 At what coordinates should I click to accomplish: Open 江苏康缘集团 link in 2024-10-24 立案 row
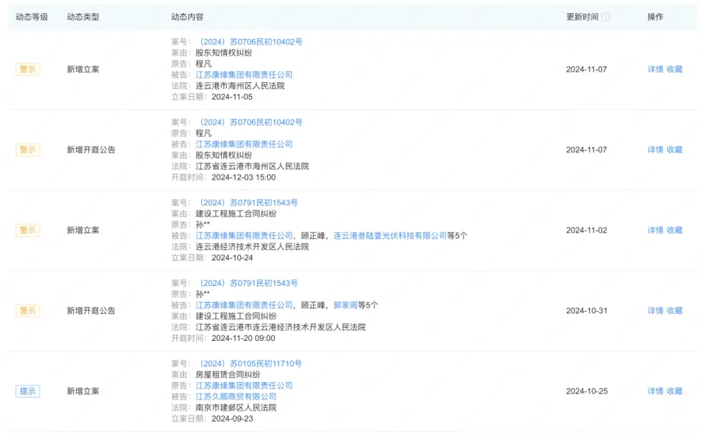coord(244,236)
